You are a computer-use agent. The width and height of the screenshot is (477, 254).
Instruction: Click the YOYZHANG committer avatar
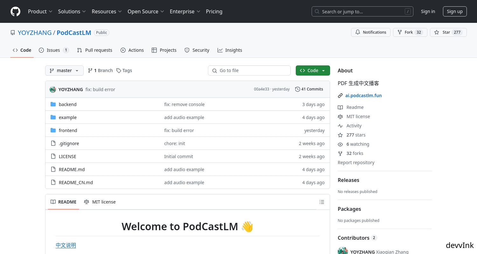tap(53, 90)
